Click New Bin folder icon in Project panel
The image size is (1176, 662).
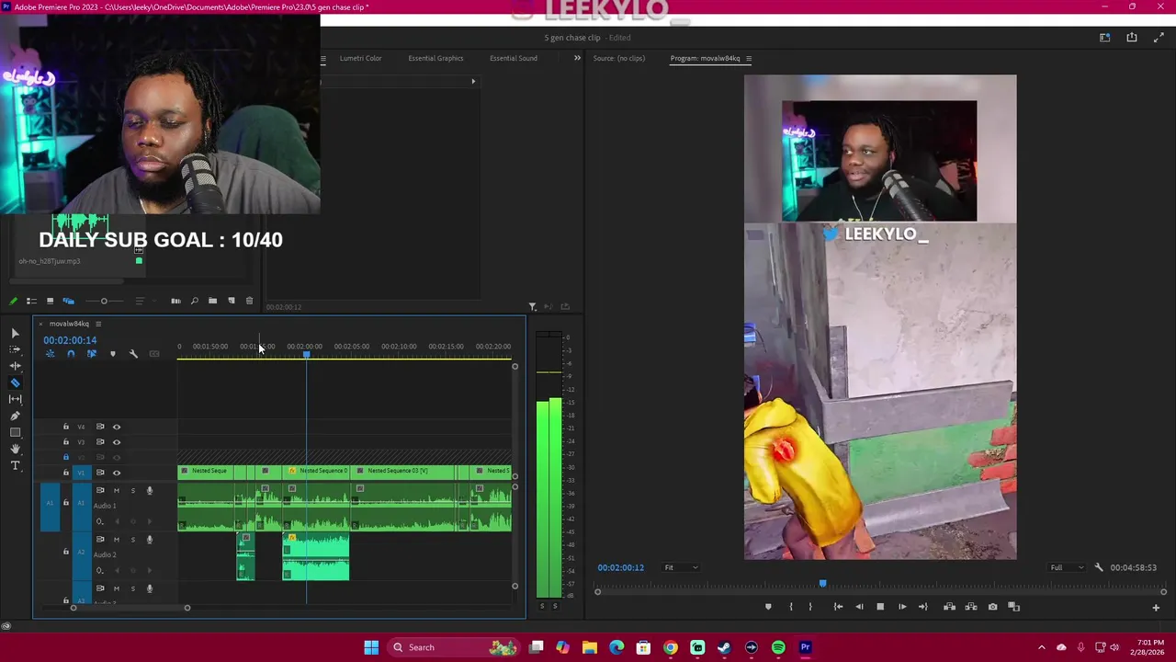[212, 301]
